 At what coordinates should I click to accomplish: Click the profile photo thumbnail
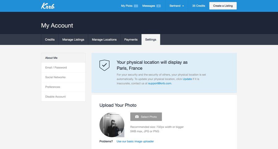click(x=111, y=124)
